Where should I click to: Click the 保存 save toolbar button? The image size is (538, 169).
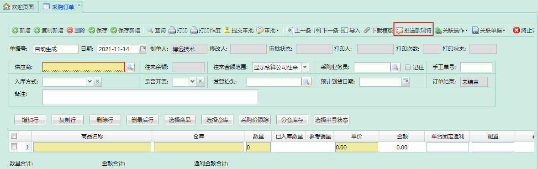[98, 30]
